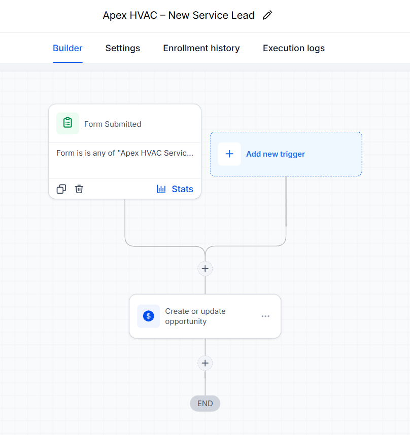Add action above Create or update opportunity
The width and height of the screenshot is (410, 435).
click(x=205, y=269)
